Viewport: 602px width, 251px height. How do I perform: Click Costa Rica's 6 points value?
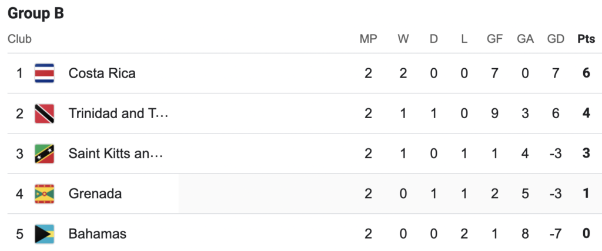pos(586,73)
